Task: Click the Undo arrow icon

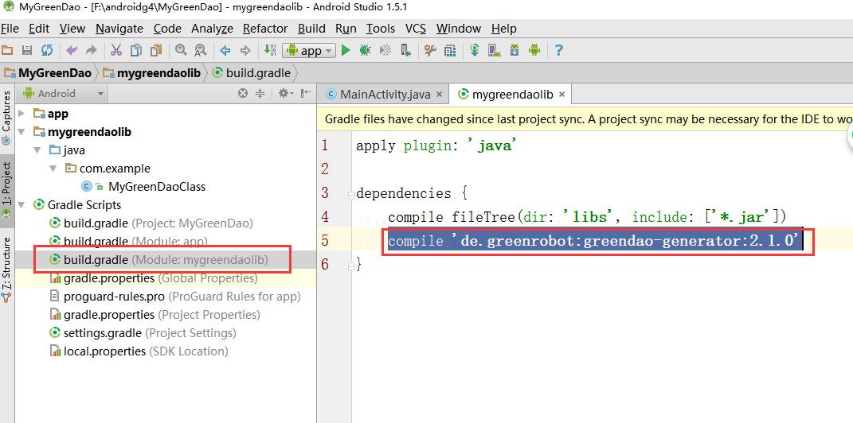Action: pyautogui.click(x=71, y=51)
